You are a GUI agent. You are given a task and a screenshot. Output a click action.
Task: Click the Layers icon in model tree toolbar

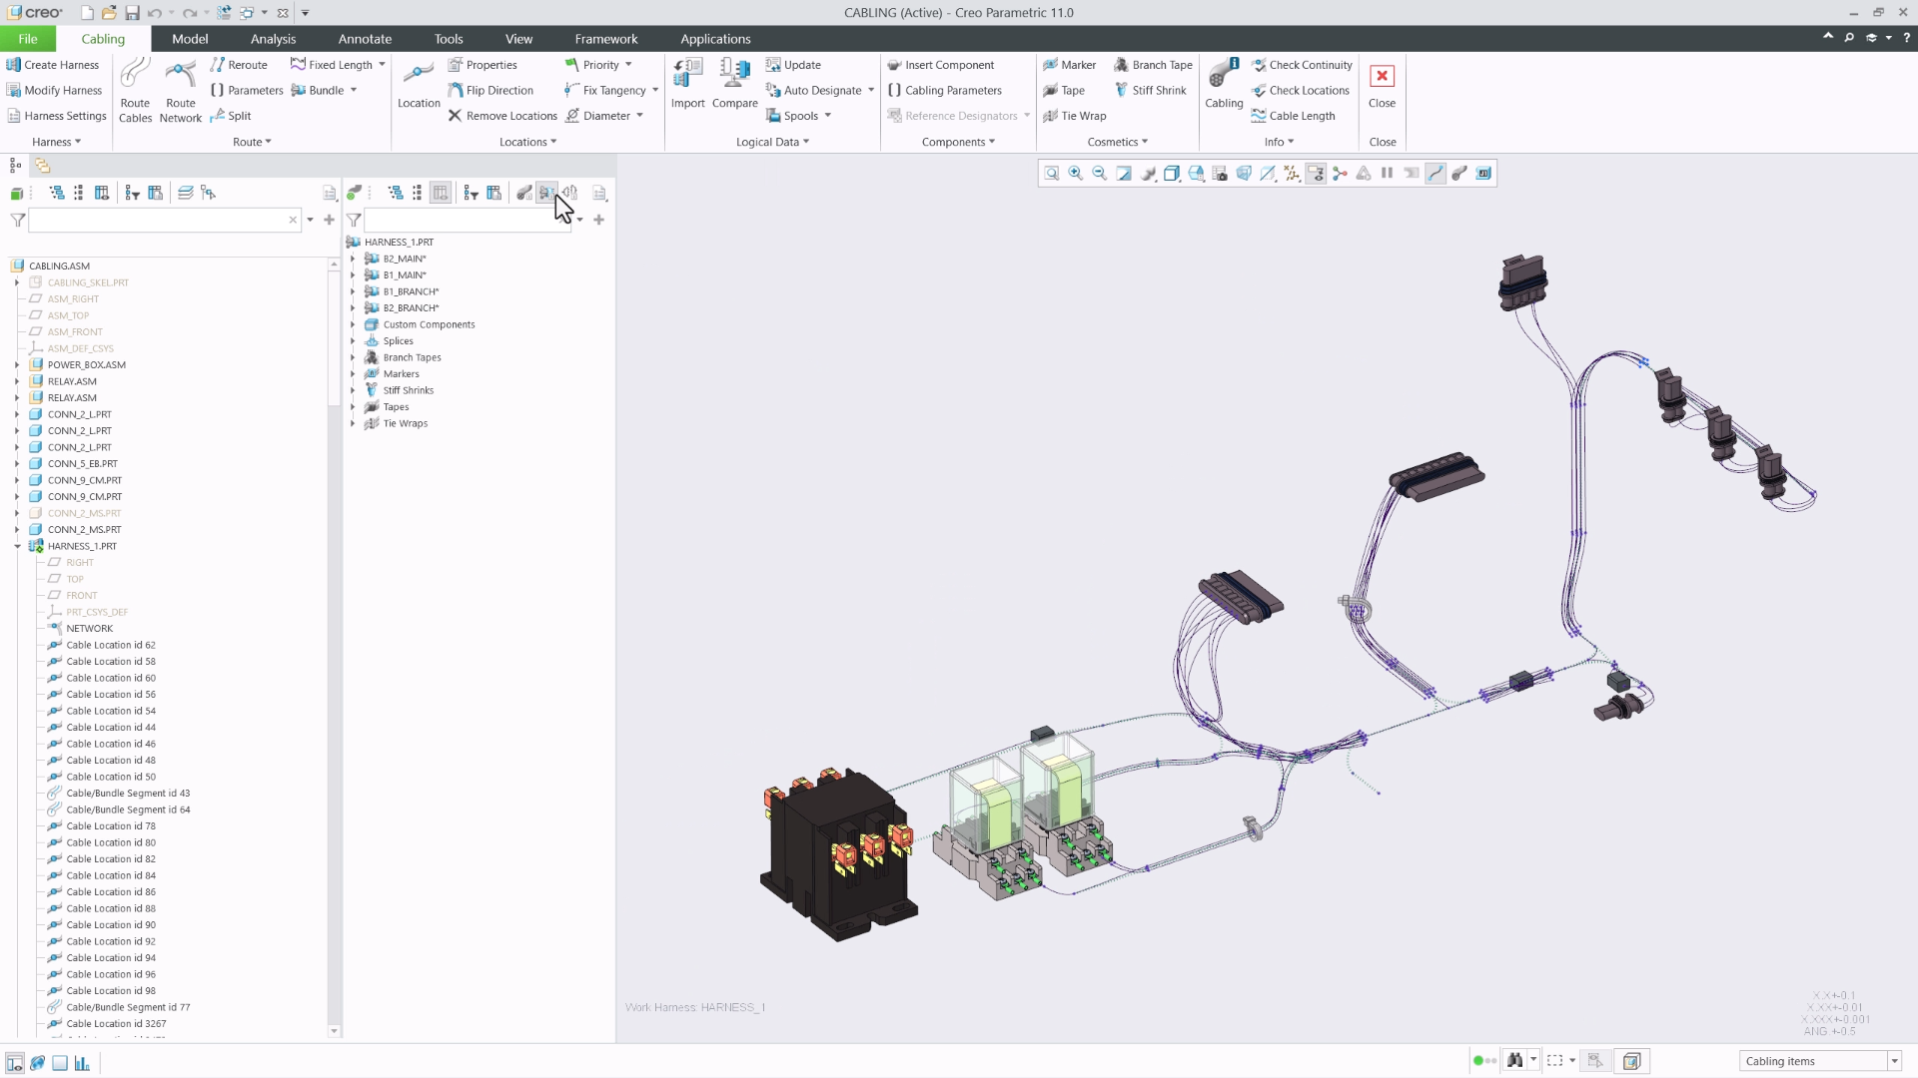click(x=186, y=193)
